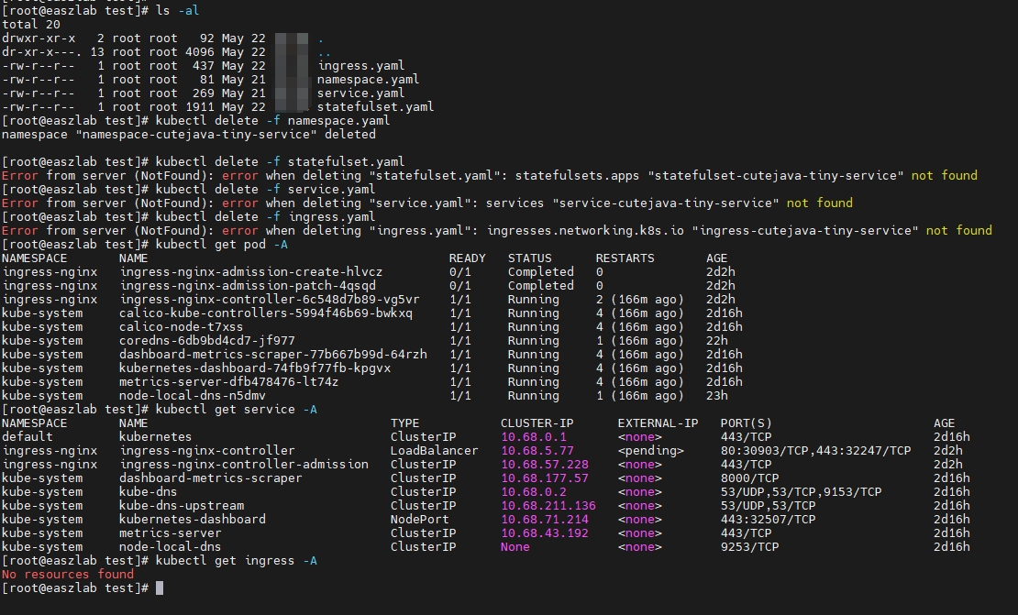
Task: Select cluster IP 10.68.5.77
Action: [537, 450]
